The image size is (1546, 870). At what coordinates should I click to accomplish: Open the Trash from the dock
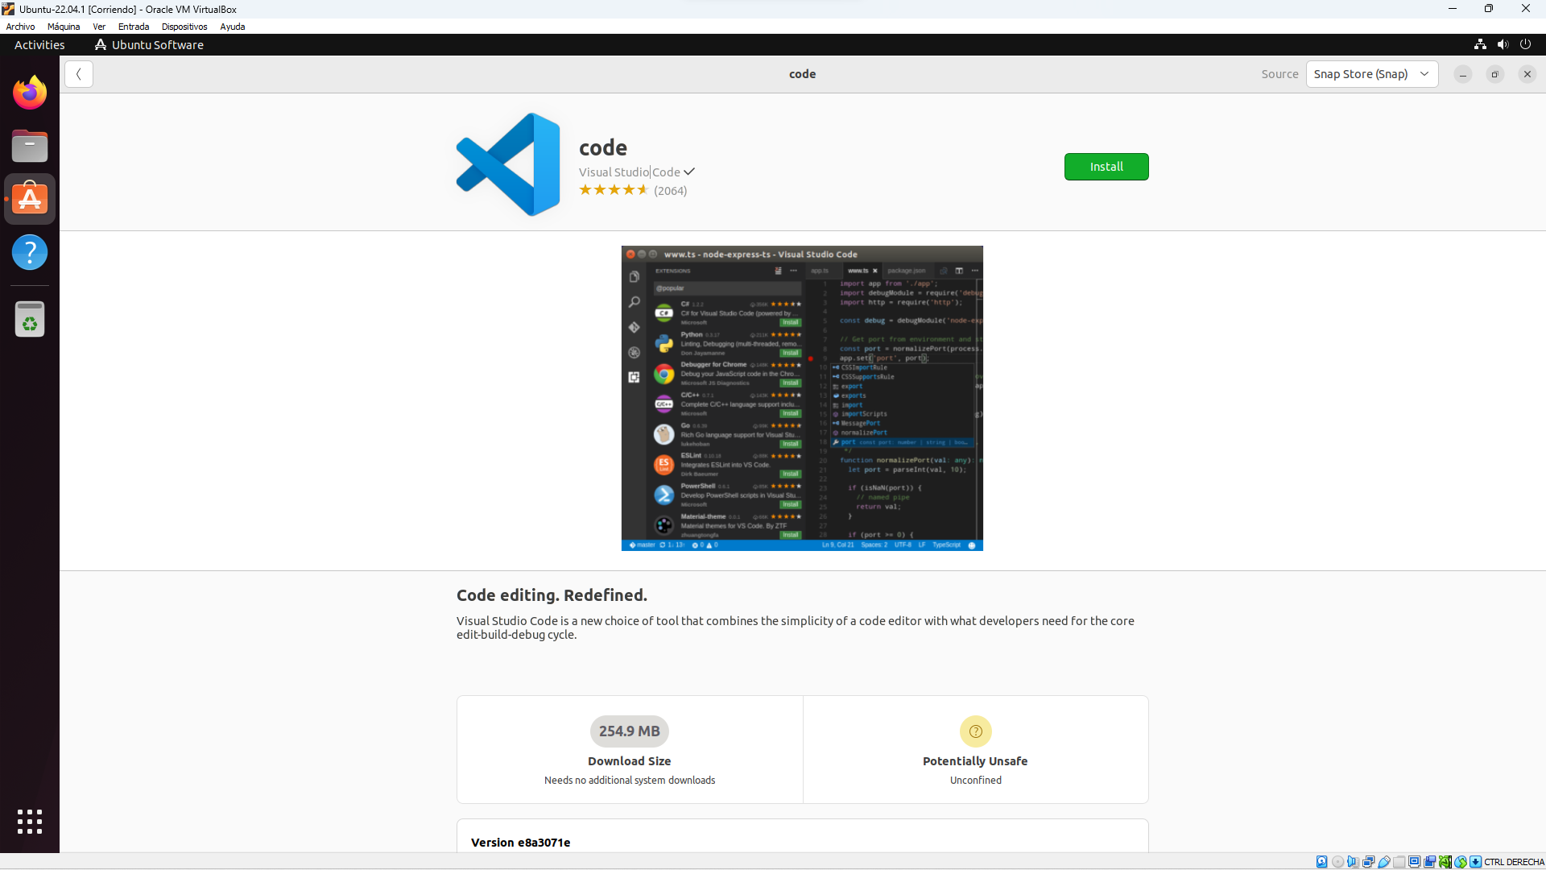[x=30, y=319]
